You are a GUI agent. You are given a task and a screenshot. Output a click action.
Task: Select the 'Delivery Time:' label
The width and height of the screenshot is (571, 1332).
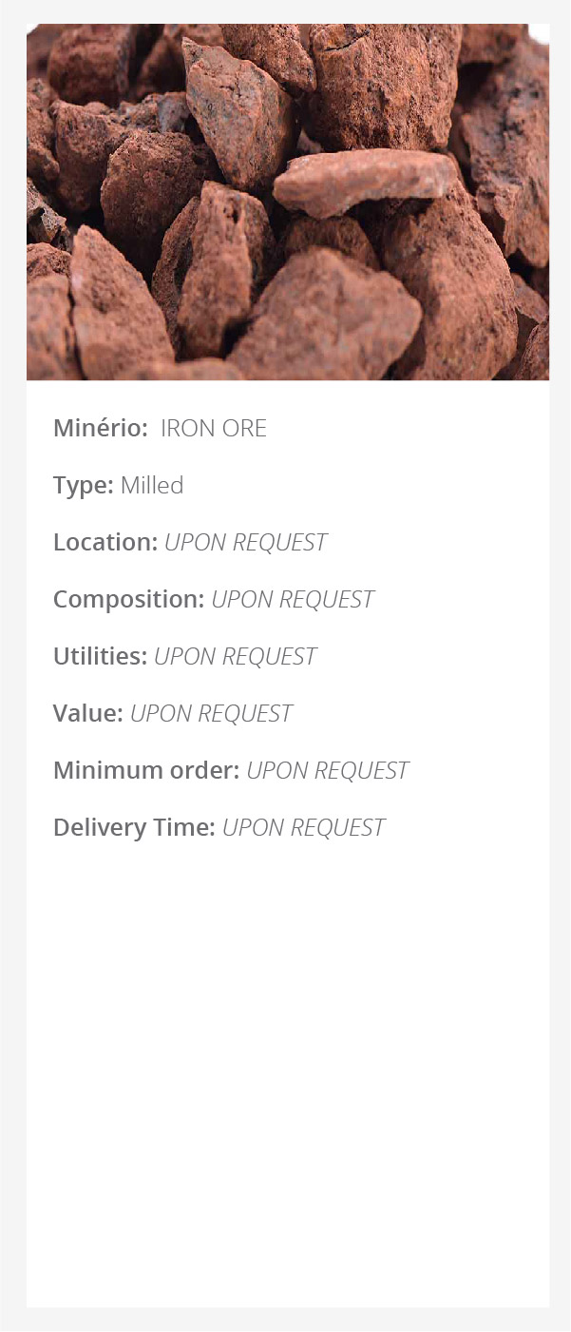(134, 827)
